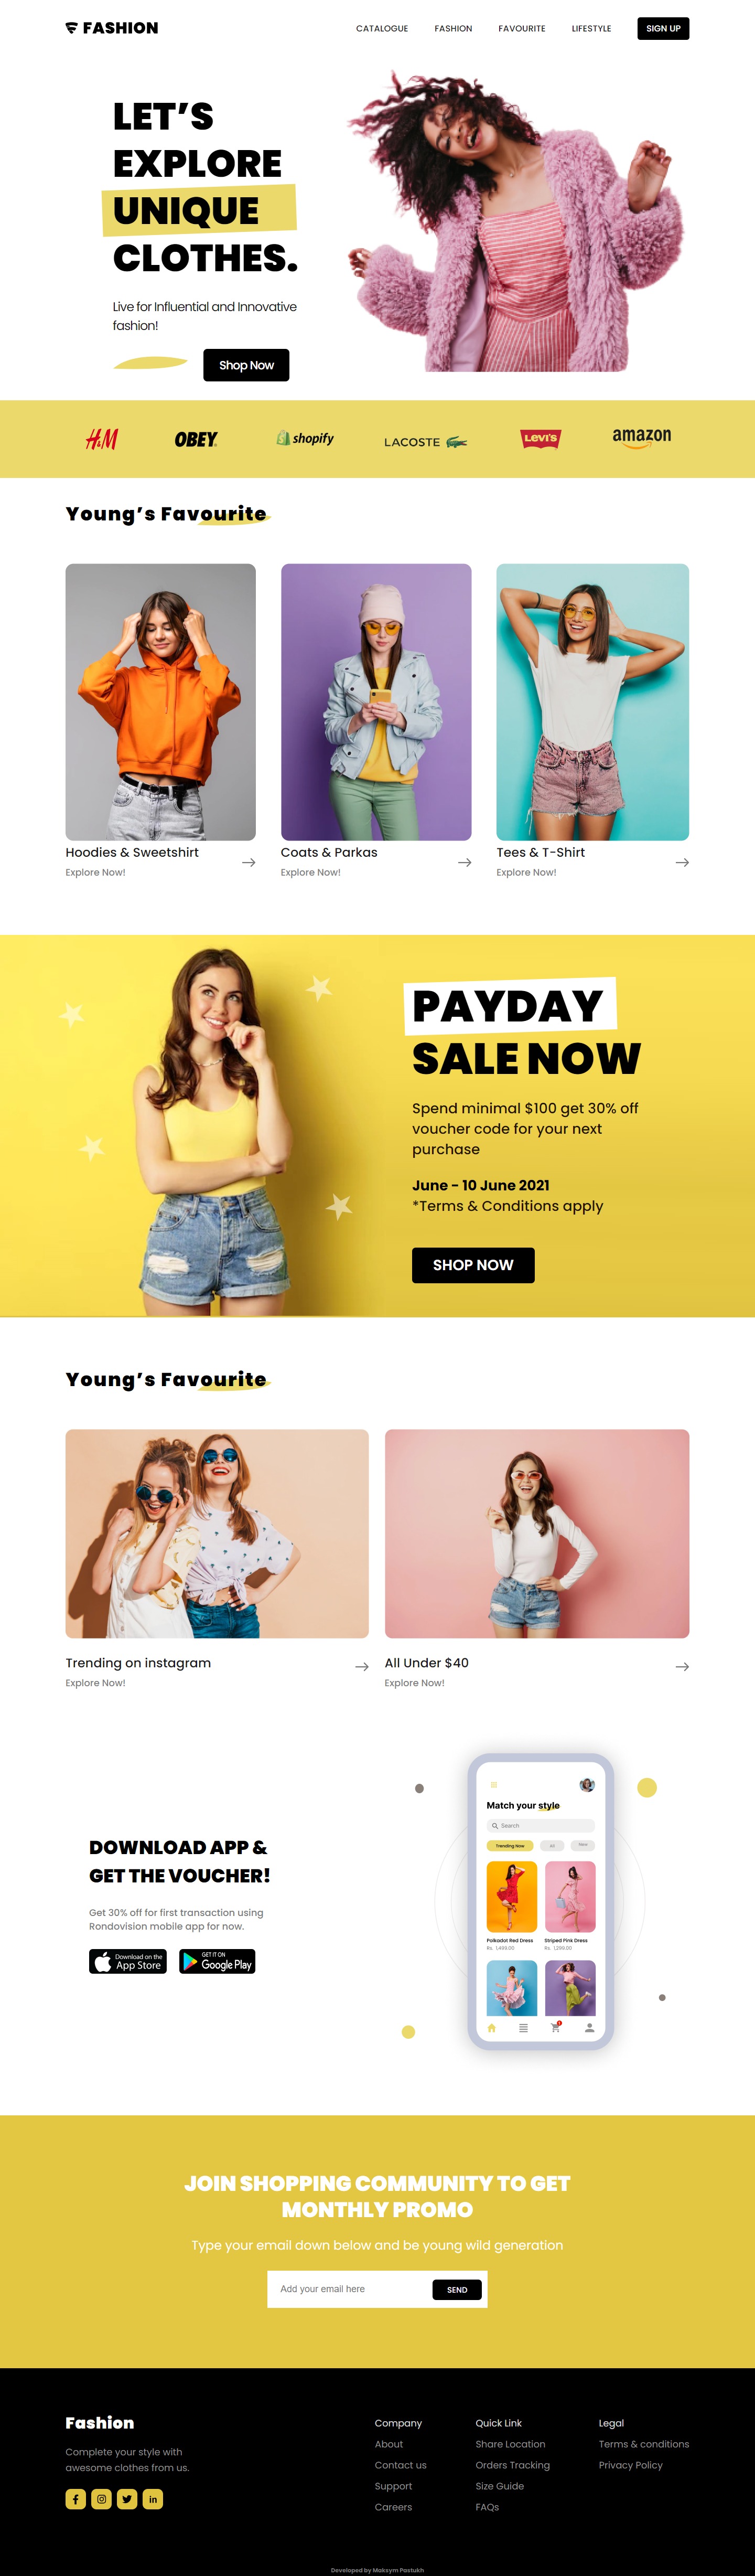
Task: Click the arrow next to Hoodies & Sweetshirt
Action: (x=249, y=862)
